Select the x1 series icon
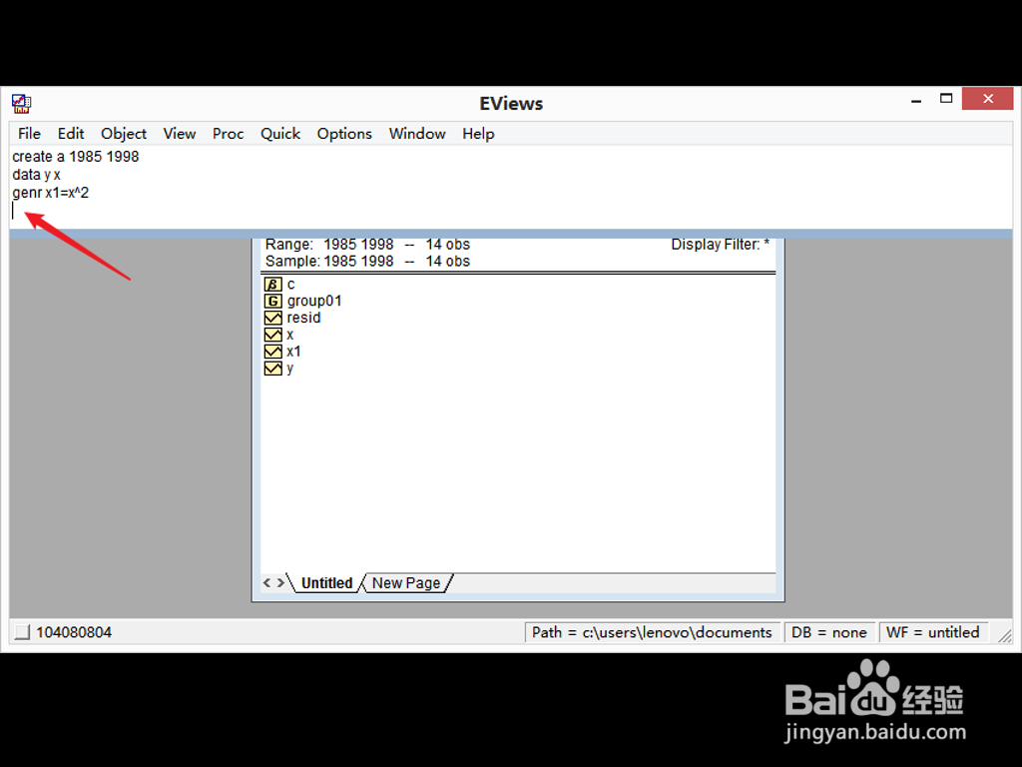This screenshot has height=767, width=1022. [273, 352]
